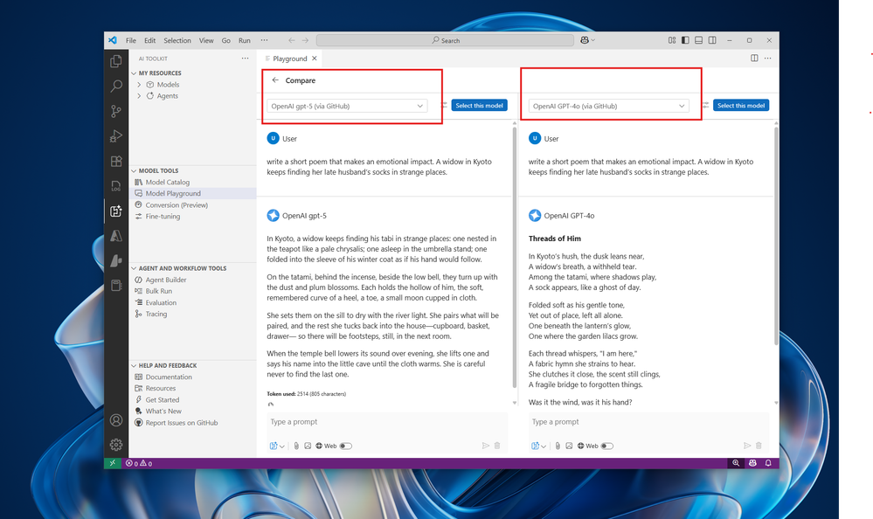This screenshot has width=873, height=519.
Task: Click the remote window indicator in status bar
Action: coord(113,463)
